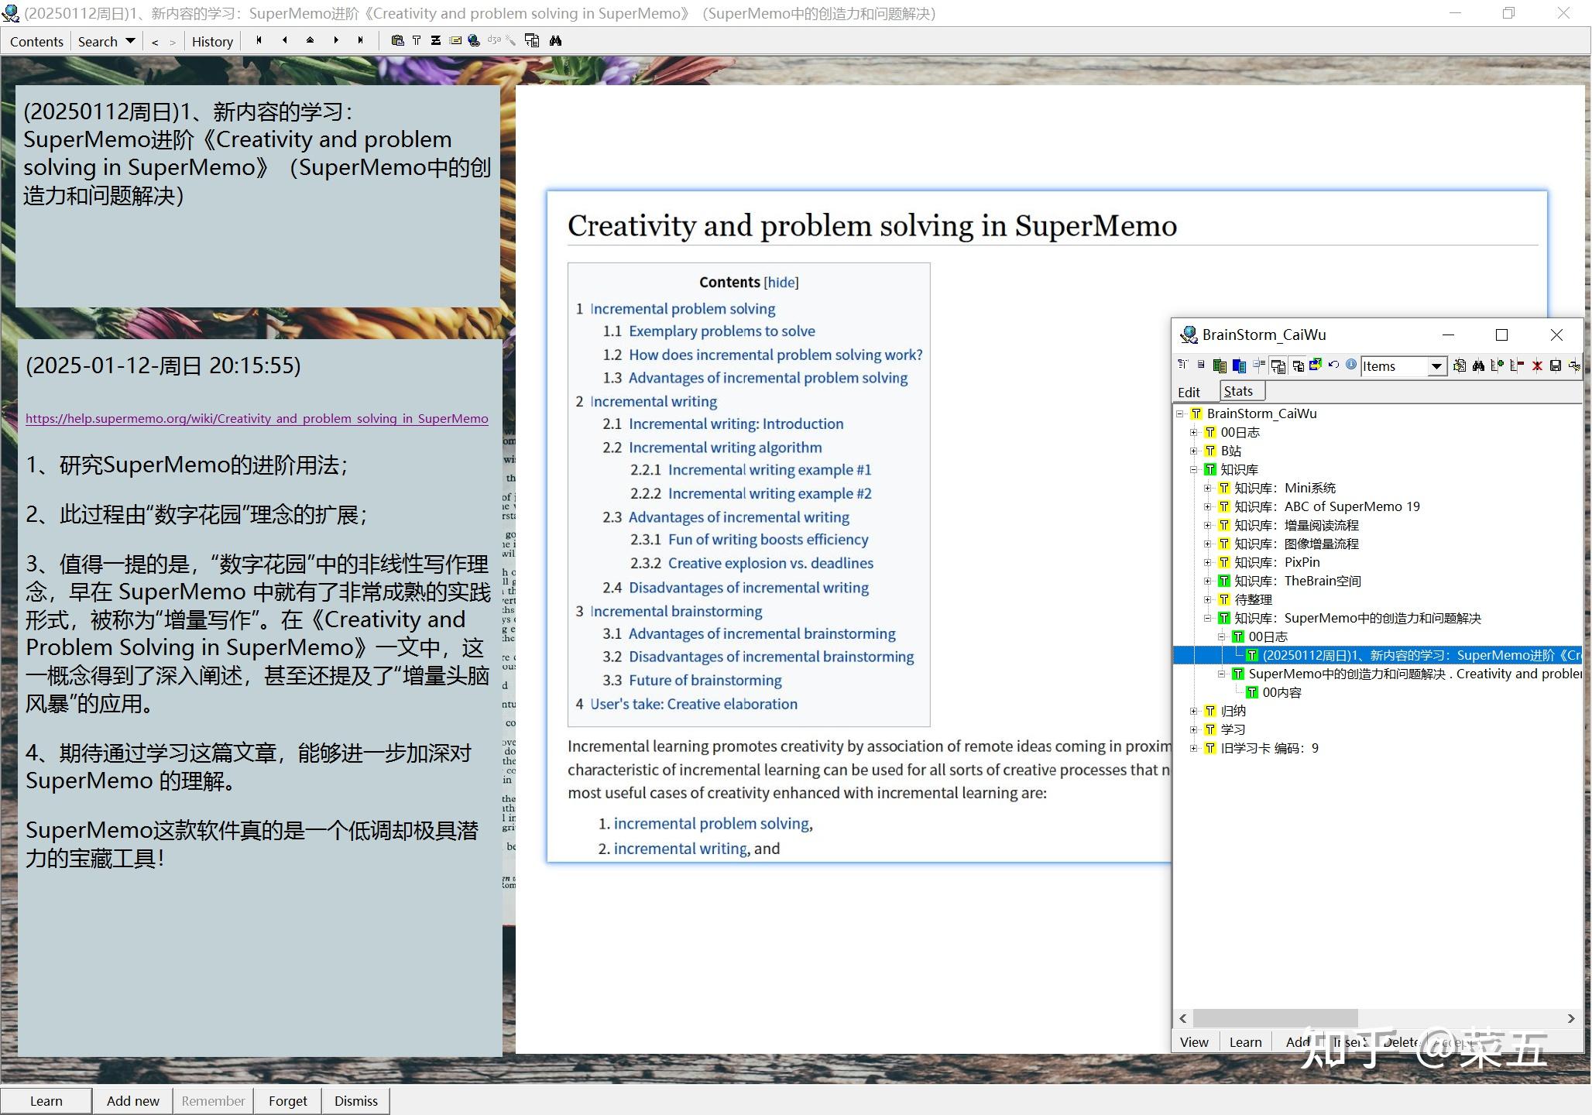The height and width of the screenshot is (1115, 1592).
Task: Collapse the 知识库 tree branch
Action: 1193,469
